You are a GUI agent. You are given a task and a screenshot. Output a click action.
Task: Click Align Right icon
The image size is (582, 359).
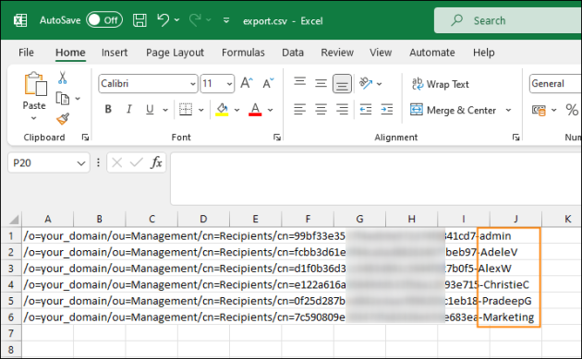(x=342, y=110)
